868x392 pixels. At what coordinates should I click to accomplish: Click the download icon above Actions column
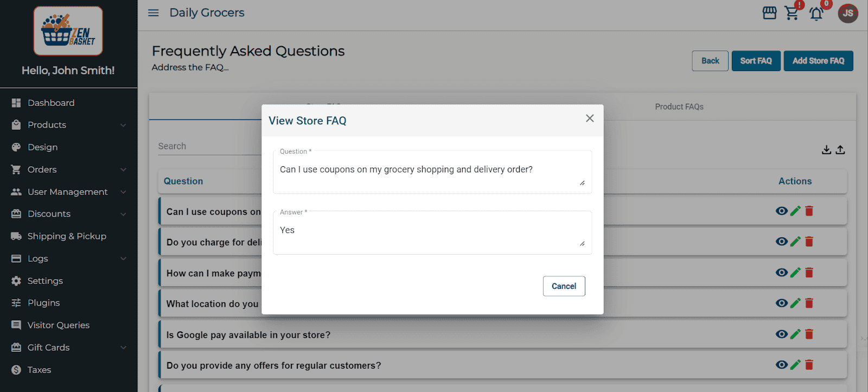pos(826,150)
